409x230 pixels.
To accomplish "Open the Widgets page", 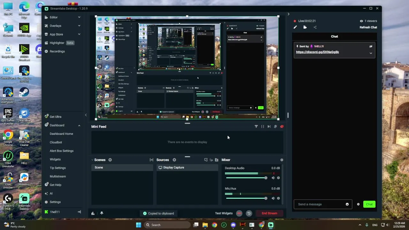I will [x=55, y=159].
